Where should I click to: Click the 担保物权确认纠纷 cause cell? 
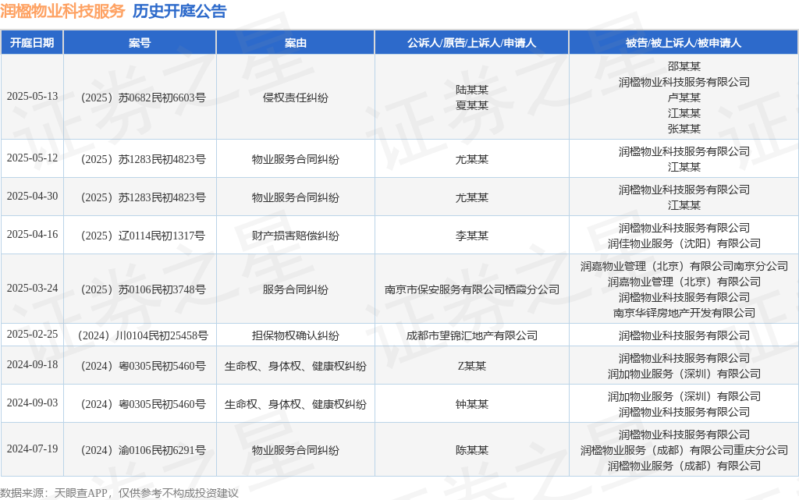296,335
